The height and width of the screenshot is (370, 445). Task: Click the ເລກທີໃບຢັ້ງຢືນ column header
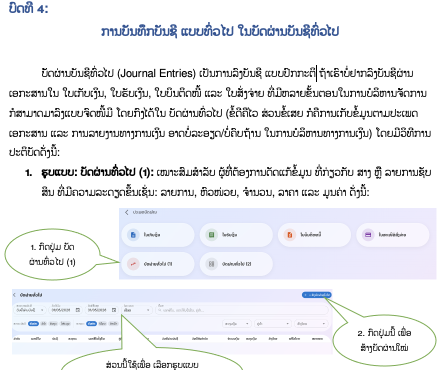coord(96,338)
